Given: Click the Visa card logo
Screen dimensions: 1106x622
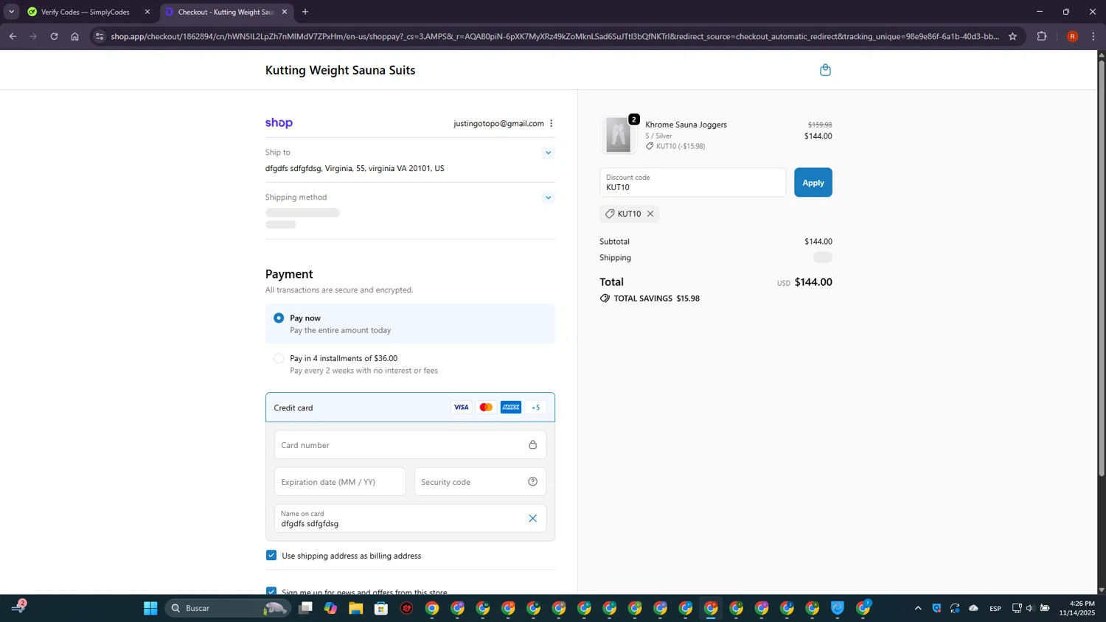Looking at the screenshot, I should coord(461,408).
